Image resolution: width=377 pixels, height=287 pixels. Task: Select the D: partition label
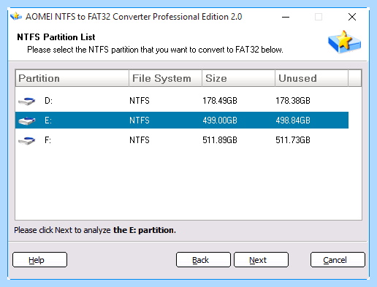[x=48, y=101]
